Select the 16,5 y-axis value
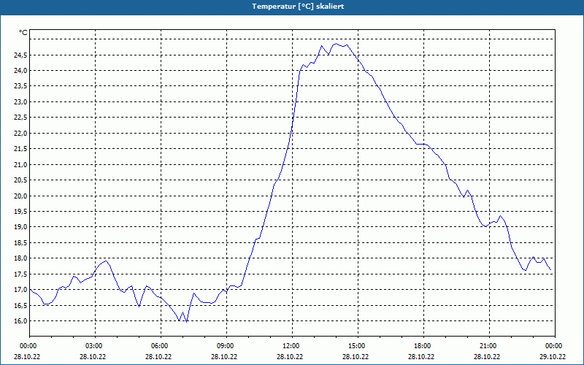Viewport: 584px width, 365px height. pos(20,305)
